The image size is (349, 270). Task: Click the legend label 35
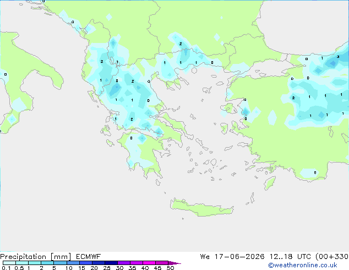tap(132, 268)
